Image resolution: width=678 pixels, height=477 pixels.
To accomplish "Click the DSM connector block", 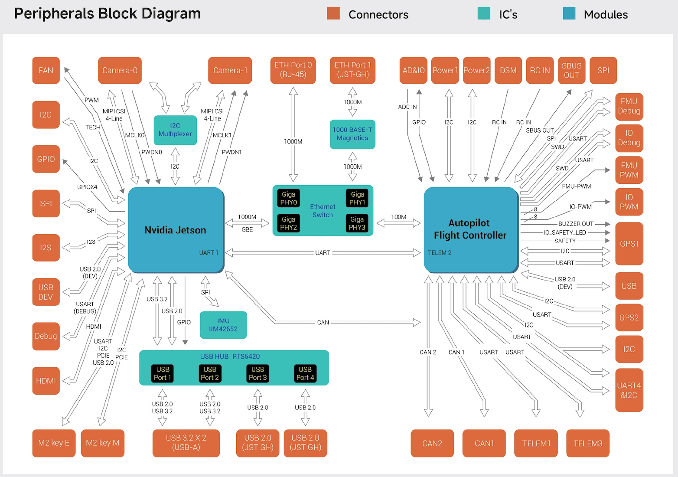I will tap(508, 70).
